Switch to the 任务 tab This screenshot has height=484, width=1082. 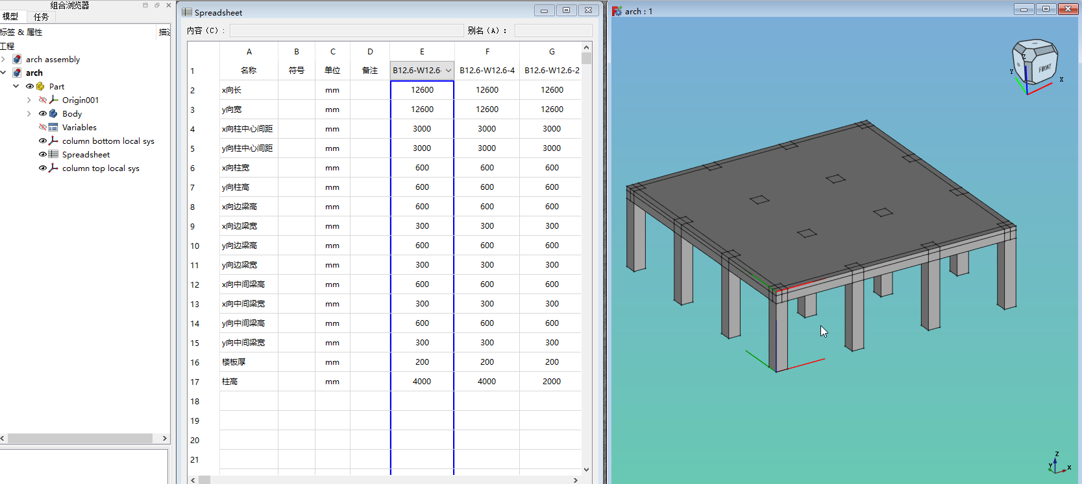(x=41, y=17)
